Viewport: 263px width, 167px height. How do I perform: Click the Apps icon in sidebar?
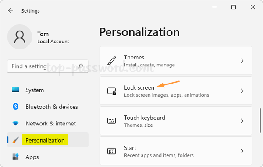16,157
